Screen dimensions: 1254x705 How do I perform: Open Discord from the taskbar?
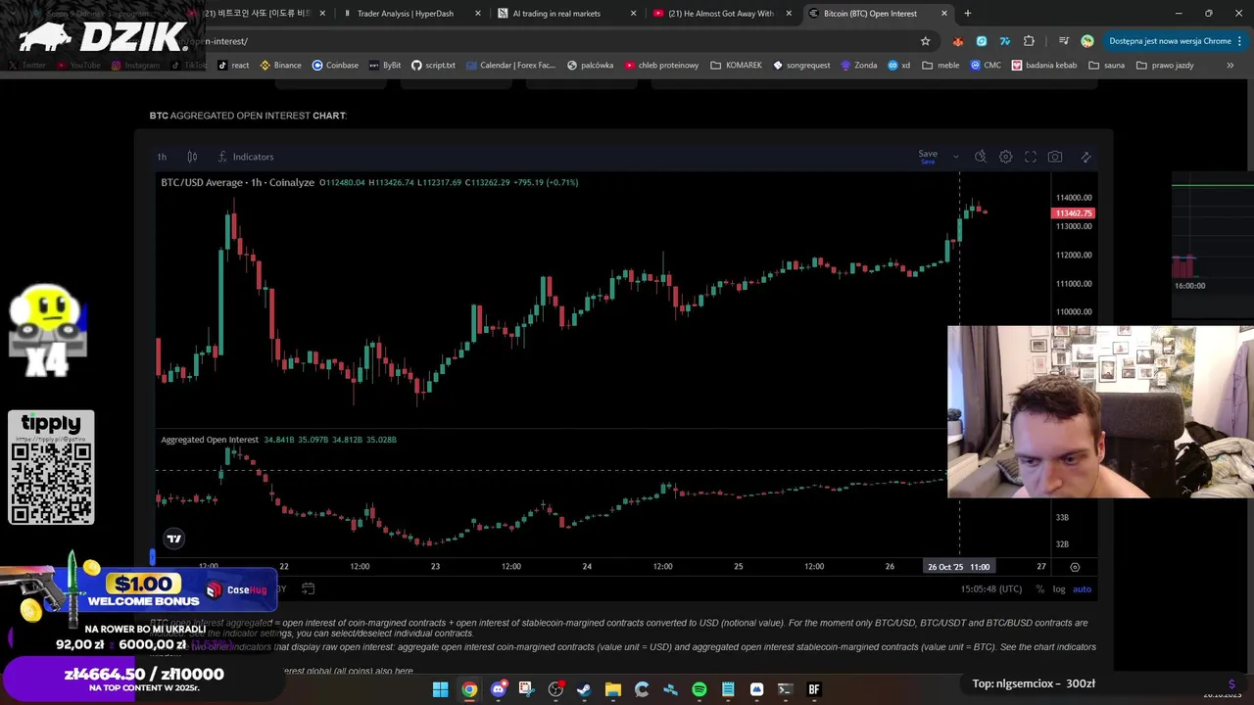click(499, 689)
